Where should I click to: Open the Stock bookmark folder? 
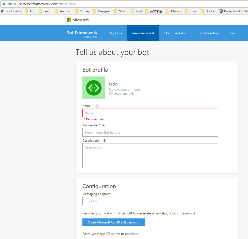click(x=121, y=11)
